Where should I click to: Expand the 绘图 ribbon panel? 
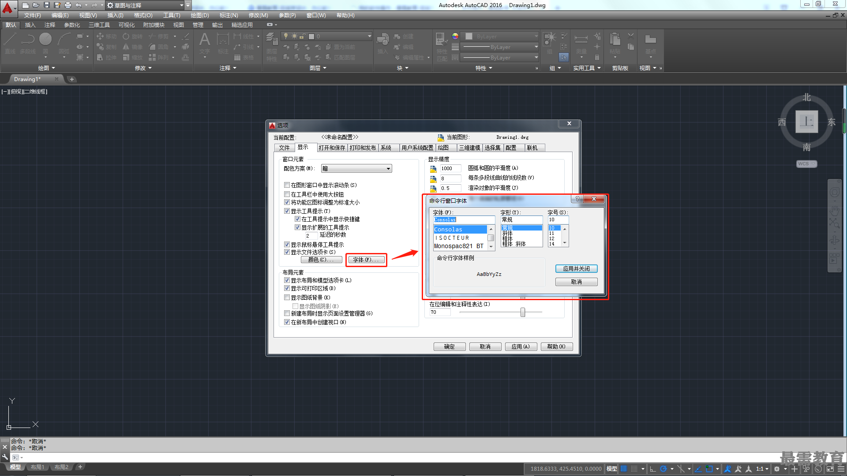pos(46,68)
